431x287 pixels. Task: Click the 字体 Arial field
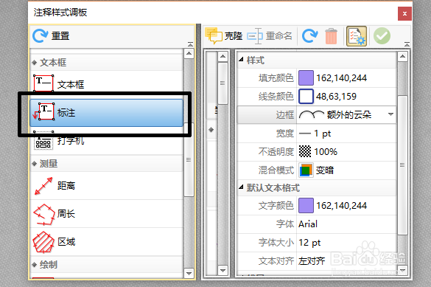(346, 224)
